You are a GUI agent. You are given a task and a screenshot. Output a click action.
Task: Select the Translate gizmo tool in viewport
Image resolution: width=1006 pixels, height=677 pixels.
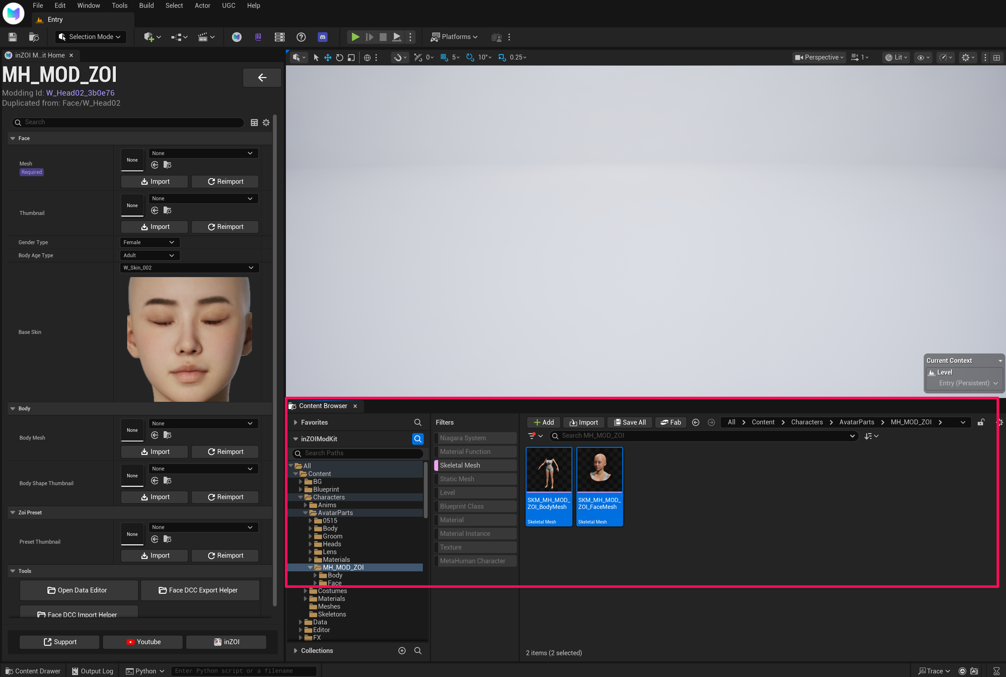[x=328, y=58]
